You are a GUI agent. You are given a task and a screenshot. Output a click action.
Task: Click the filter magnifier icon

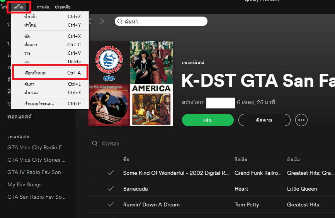[x=95, y=143]
